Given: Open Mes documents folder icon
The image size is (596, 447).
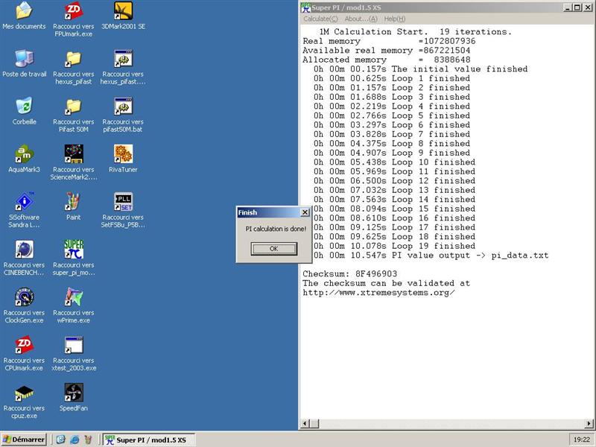Looking at the screenshot, I should tap(25, 10).
